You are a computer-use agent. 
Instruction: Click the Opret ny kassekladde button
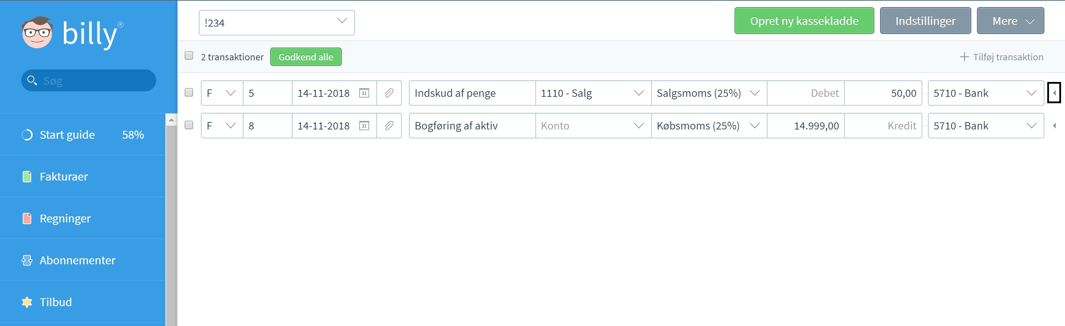(x=804, y=21)
